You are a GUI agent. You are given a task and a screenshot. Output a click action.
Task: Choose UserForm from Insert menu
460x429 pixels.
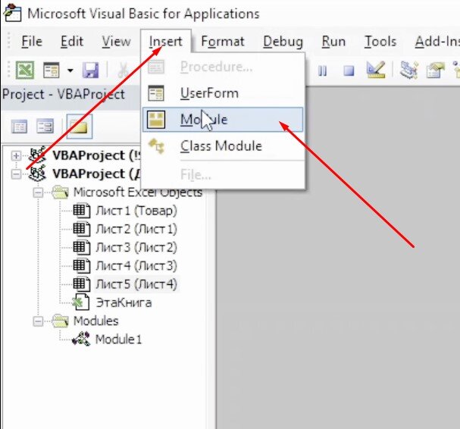coord(223,93)
